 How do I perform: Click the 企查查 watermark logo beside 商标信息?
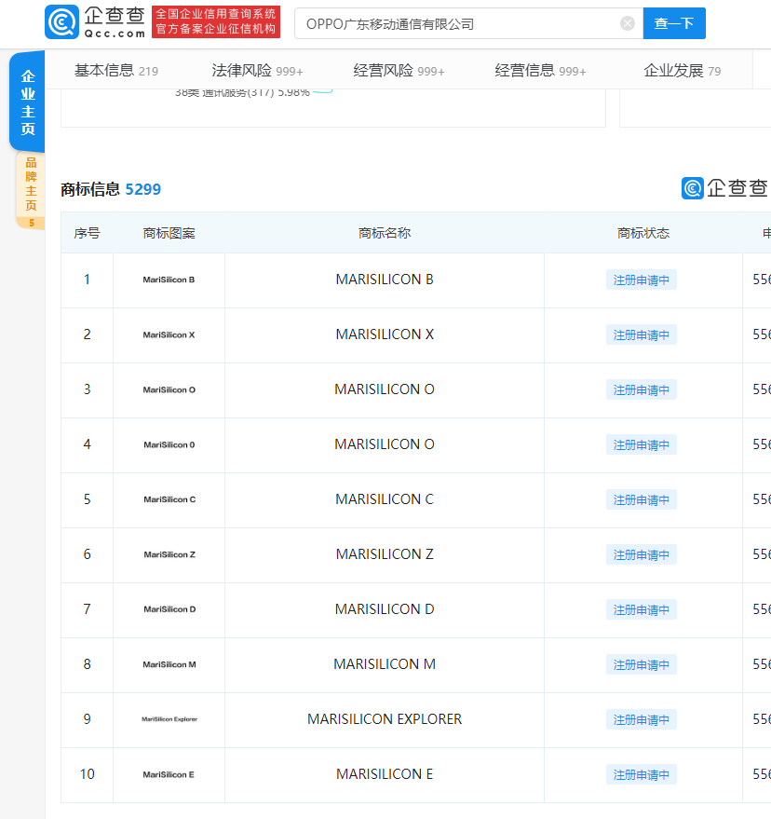pos(725,188)
